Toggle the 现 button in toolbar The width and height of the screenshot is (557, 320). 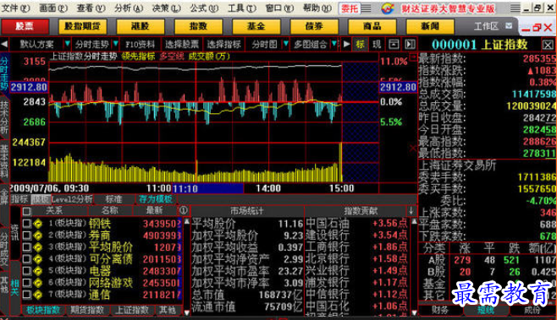tap(377, 44)
